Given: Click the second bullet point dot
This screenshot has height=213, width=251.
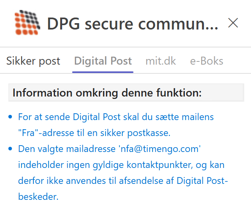Looking at the screenshot, I should tap(10, 149).
